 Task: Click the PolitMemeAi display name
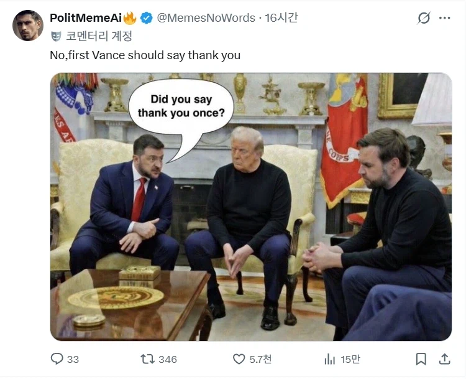86,18
